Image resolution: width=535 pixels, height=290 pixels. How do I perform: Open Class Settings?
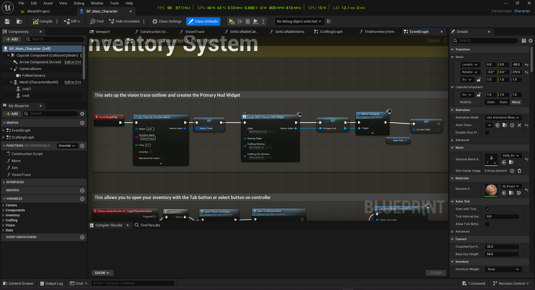point(167,21)
